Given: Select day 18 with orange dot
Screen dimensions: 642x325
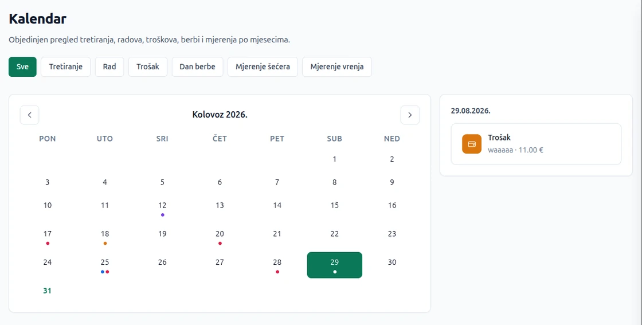Looking at the screenshot, I should tap(105, 237).
